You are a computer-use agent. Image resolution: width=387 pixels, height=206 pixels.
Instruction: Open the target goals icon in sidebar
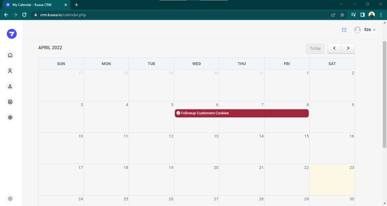[x=10, y=117]
